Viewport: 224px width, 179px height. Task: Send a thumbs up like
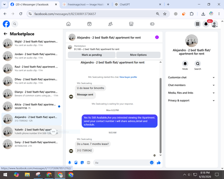pyautogui.click(x=159, y=162)
